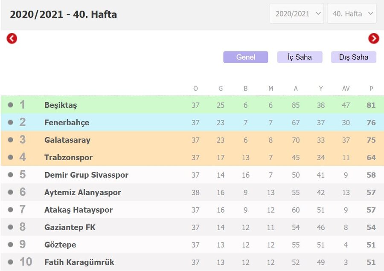Click the gray dot beside Beşiktaş
This screenshot has width=384, height=271.
10,105
